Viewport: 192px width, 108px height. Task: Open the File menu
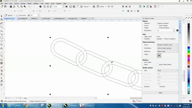pos(2,4)
